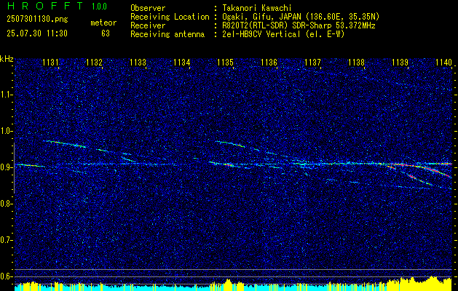Click the 1139 time marker
Screen dimensions: 458x291
coord(400,62)
